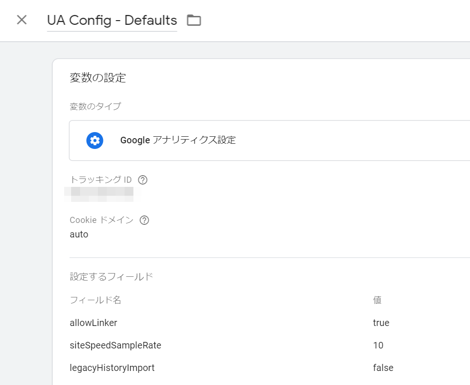The image size is (470, 385).
Task: Open help for Cookie ドメイン
Action: [144, 220]
